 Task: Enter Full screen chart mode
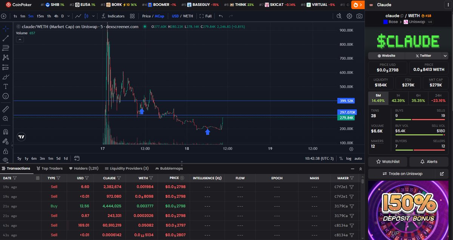[206, 16]
